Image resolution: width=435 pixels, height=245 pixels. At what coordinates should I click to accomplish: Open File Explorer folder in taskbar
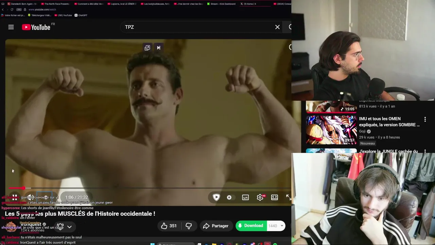pyautogui.click(x=214, y=244)
